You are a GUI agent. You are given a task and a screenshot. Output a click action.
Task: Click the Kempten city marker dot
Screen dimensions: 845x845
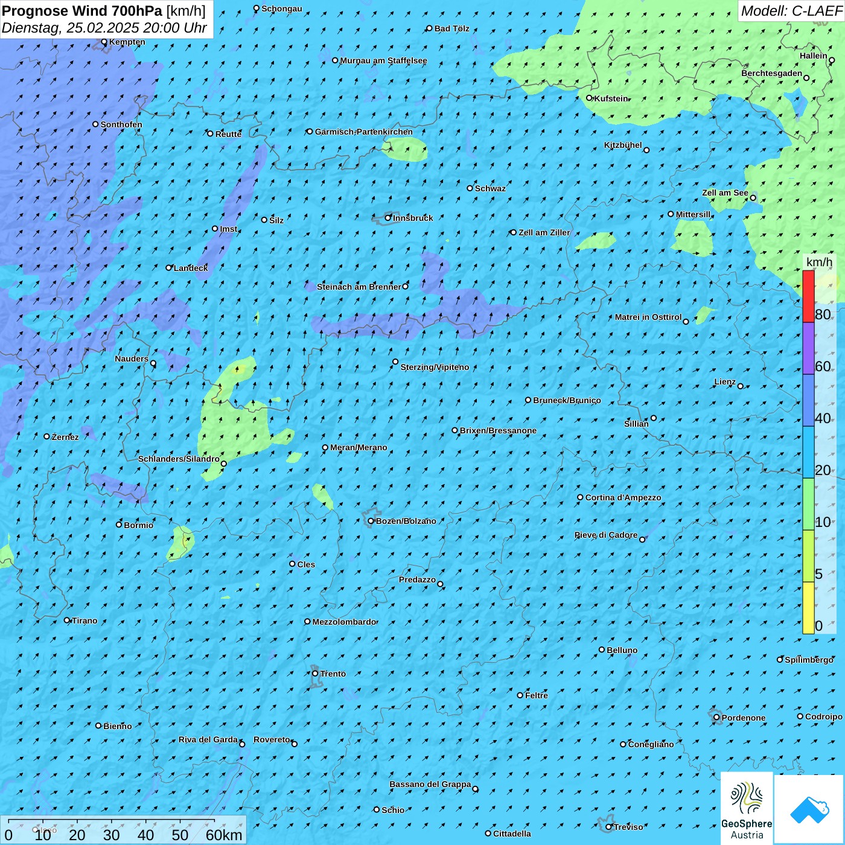[104, 42]
